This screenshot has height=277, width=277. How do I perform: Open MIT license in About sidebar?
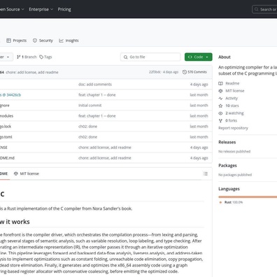[235, 91]
